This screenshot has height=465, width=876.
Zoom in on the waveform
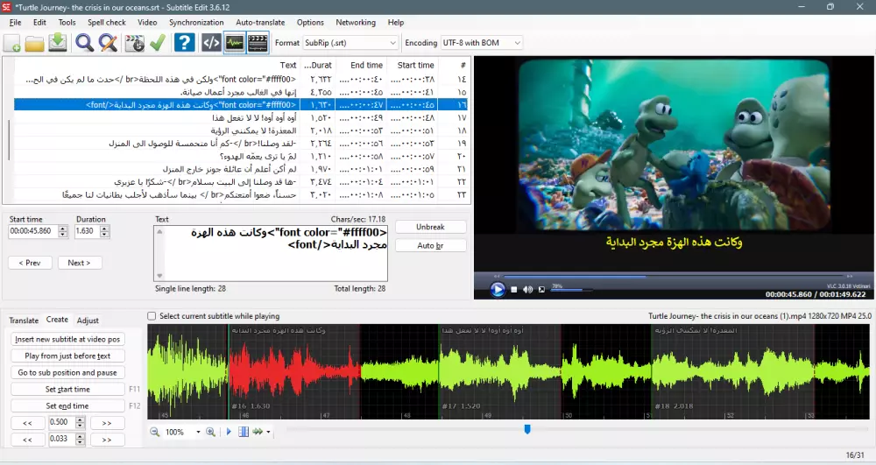click(211, 432)
